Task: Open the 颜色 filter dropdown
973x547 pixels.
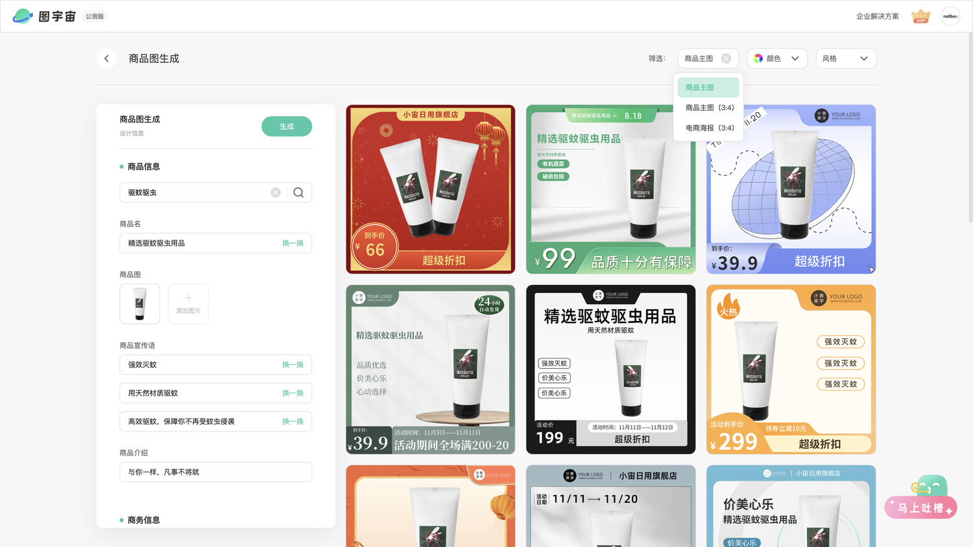Action: [777, 58]
